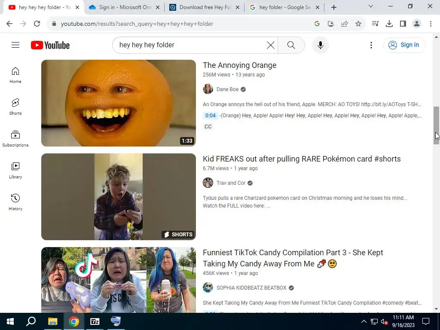Click the install app icon in address bar
The height and width of the screenshot is (330, 440).
(x=330, y=24)
